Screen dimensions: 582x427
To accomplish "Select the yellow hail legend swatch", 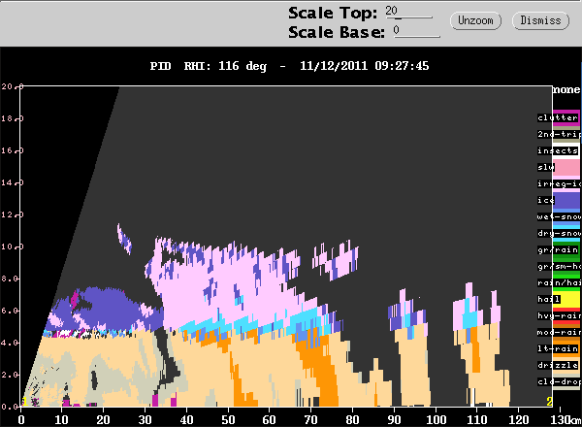I will point(566,299).
